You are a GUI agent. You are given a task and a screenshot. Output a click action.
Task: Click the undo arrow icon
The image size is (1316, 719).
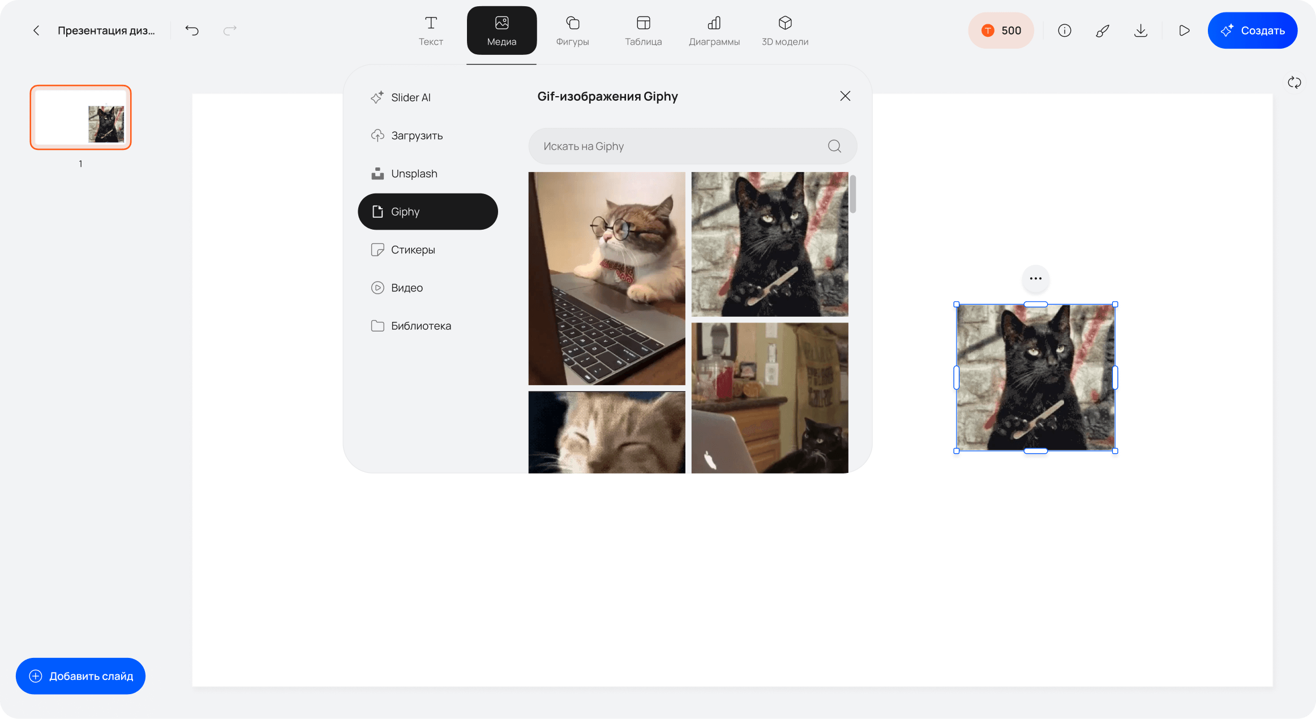192,31
